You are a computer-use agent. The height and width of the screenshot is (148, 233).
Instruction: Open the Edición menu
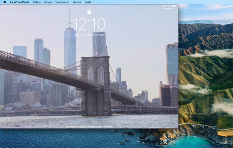point(48,2)
